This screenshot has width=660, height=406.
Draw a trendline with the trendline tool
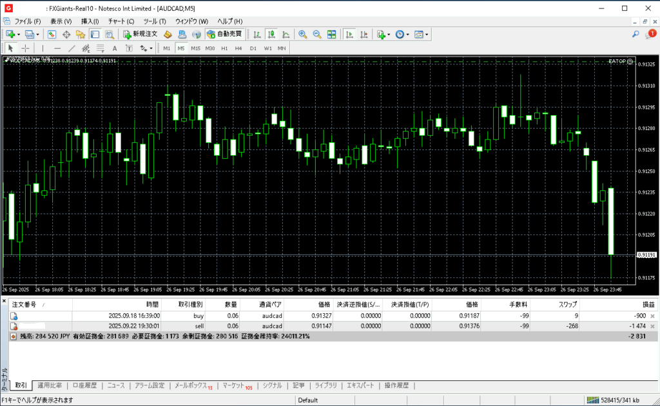[x=72, y=48]
